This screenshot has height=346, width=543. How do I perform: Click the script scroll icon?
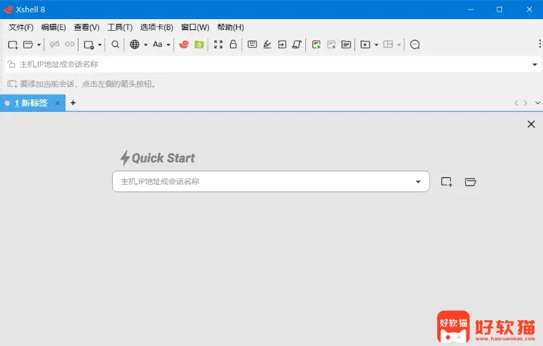(297, 44)
